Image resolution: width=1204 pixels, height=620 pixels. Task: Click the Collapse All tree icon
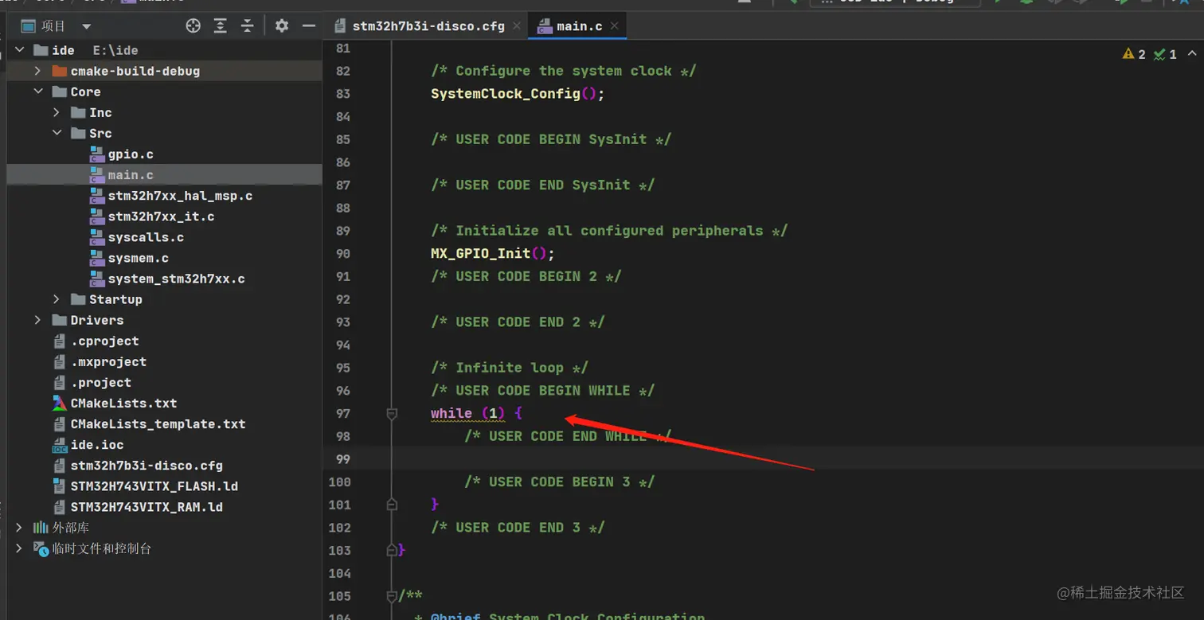pos(248,26)
